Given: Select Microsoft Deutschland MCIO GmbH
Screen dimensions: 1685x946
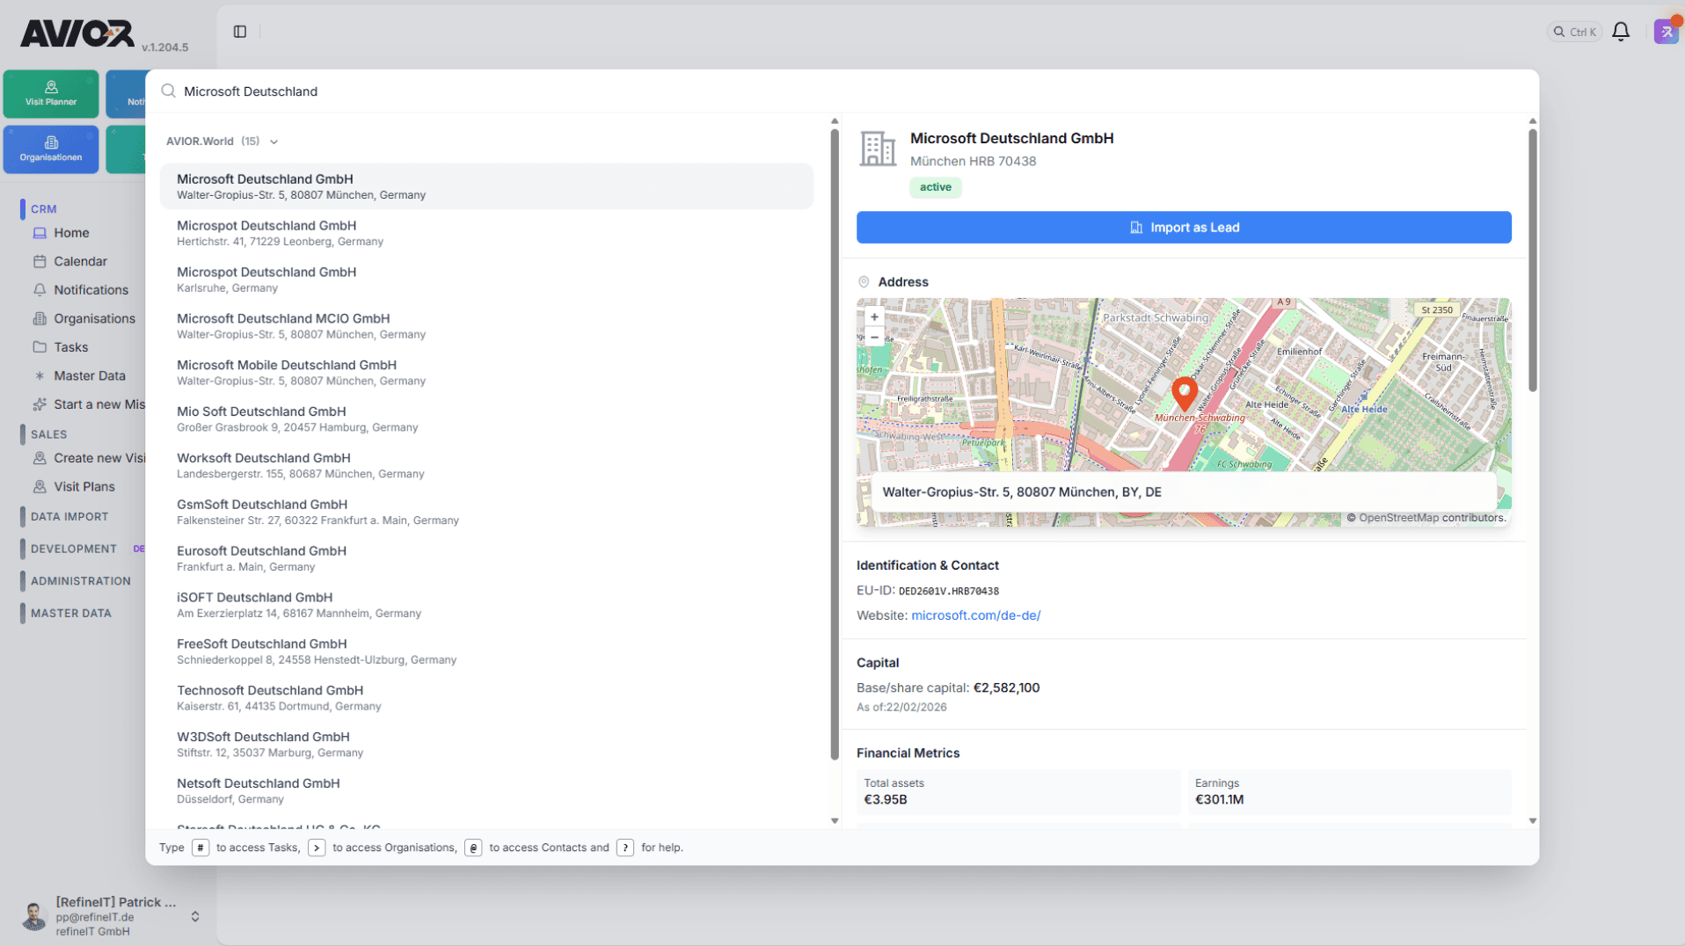Looking at the screenshot, I should pyautogui.click(x=486, y=326).
